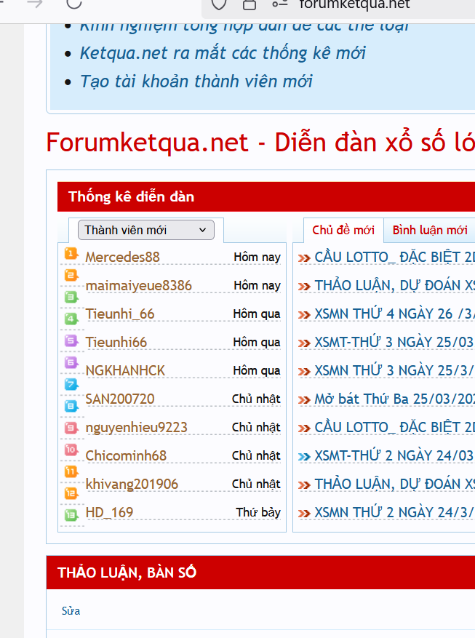
Task: Open topic 'XSMN THỨ 4 NGÀY 26 /3'
Action: 394,314
